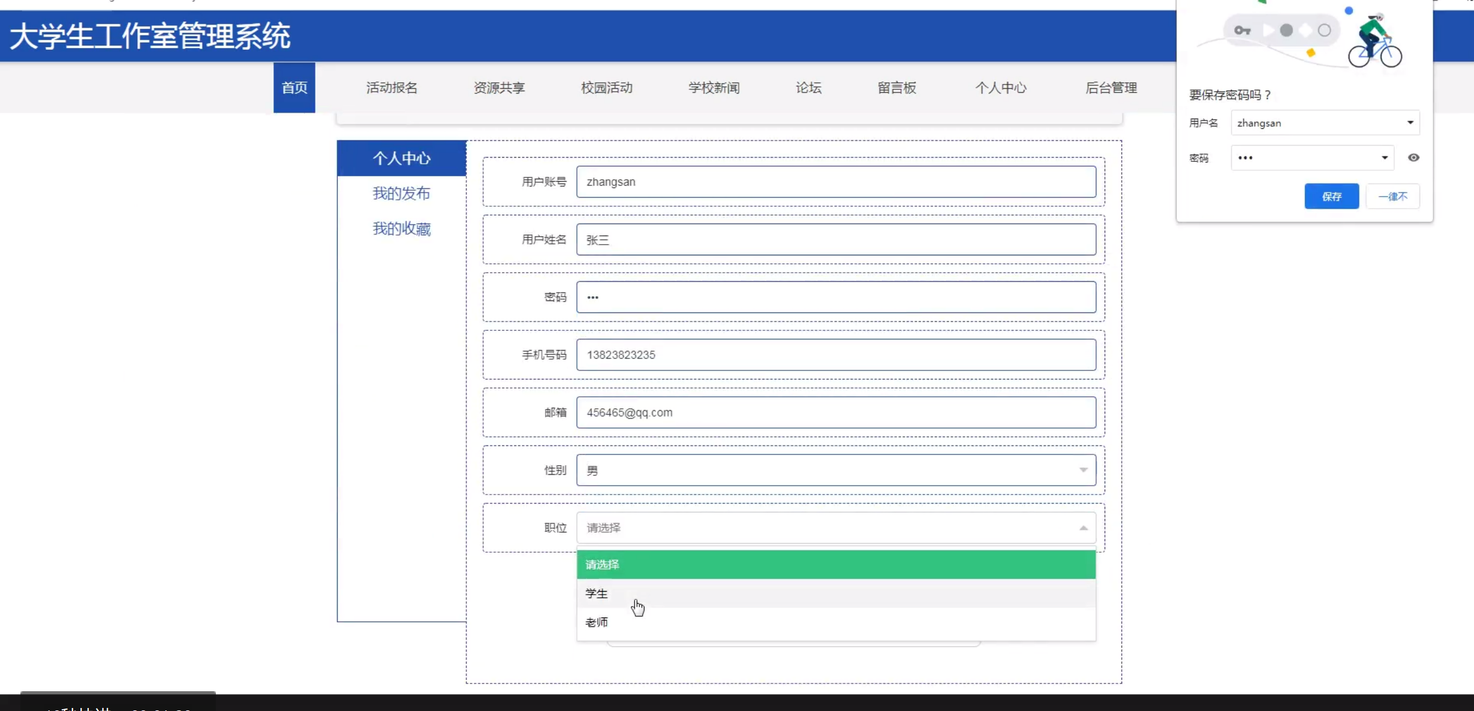1474x711 pixels.
Task: Open 资源共享 navigation item
Action: 499,88
